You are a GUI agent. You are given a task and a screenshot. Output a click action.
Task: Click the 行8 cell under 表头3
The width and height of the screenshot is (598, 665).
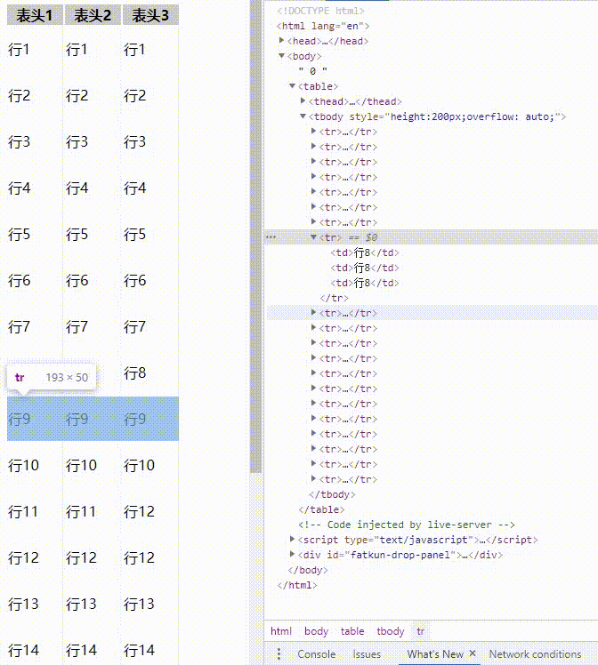[x=134, y=373]
